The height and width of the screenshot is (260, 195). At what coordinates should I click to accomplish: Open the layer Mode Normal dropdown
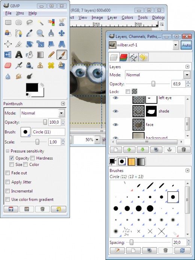pyautogui.click(x=157, y=75)
